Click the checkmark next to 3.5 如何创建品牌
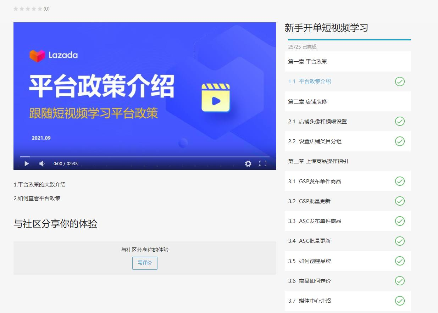This screenshot has width=438, height=313. [x=400, y=261]
